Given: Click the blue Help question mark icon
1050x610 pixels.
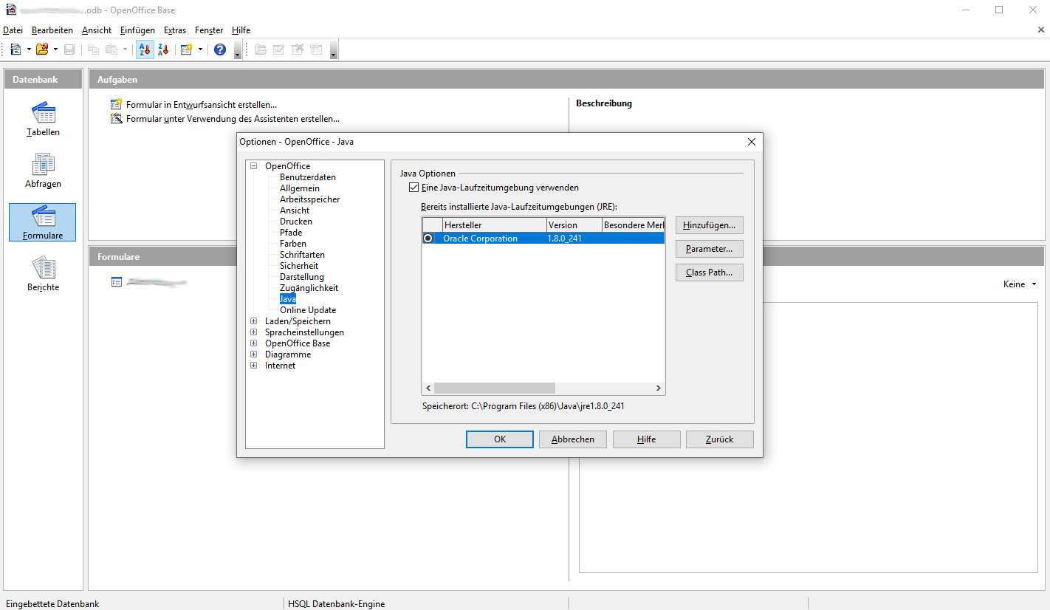Looking at the screenshot, I should coord(220,49).
